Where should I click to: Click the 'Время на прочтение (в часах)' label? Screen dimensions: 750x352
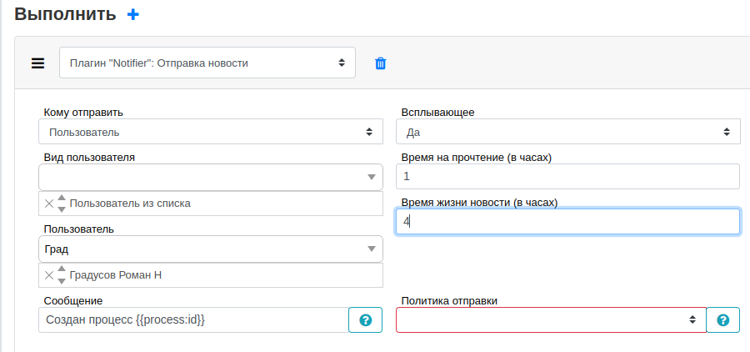[477, 158]
